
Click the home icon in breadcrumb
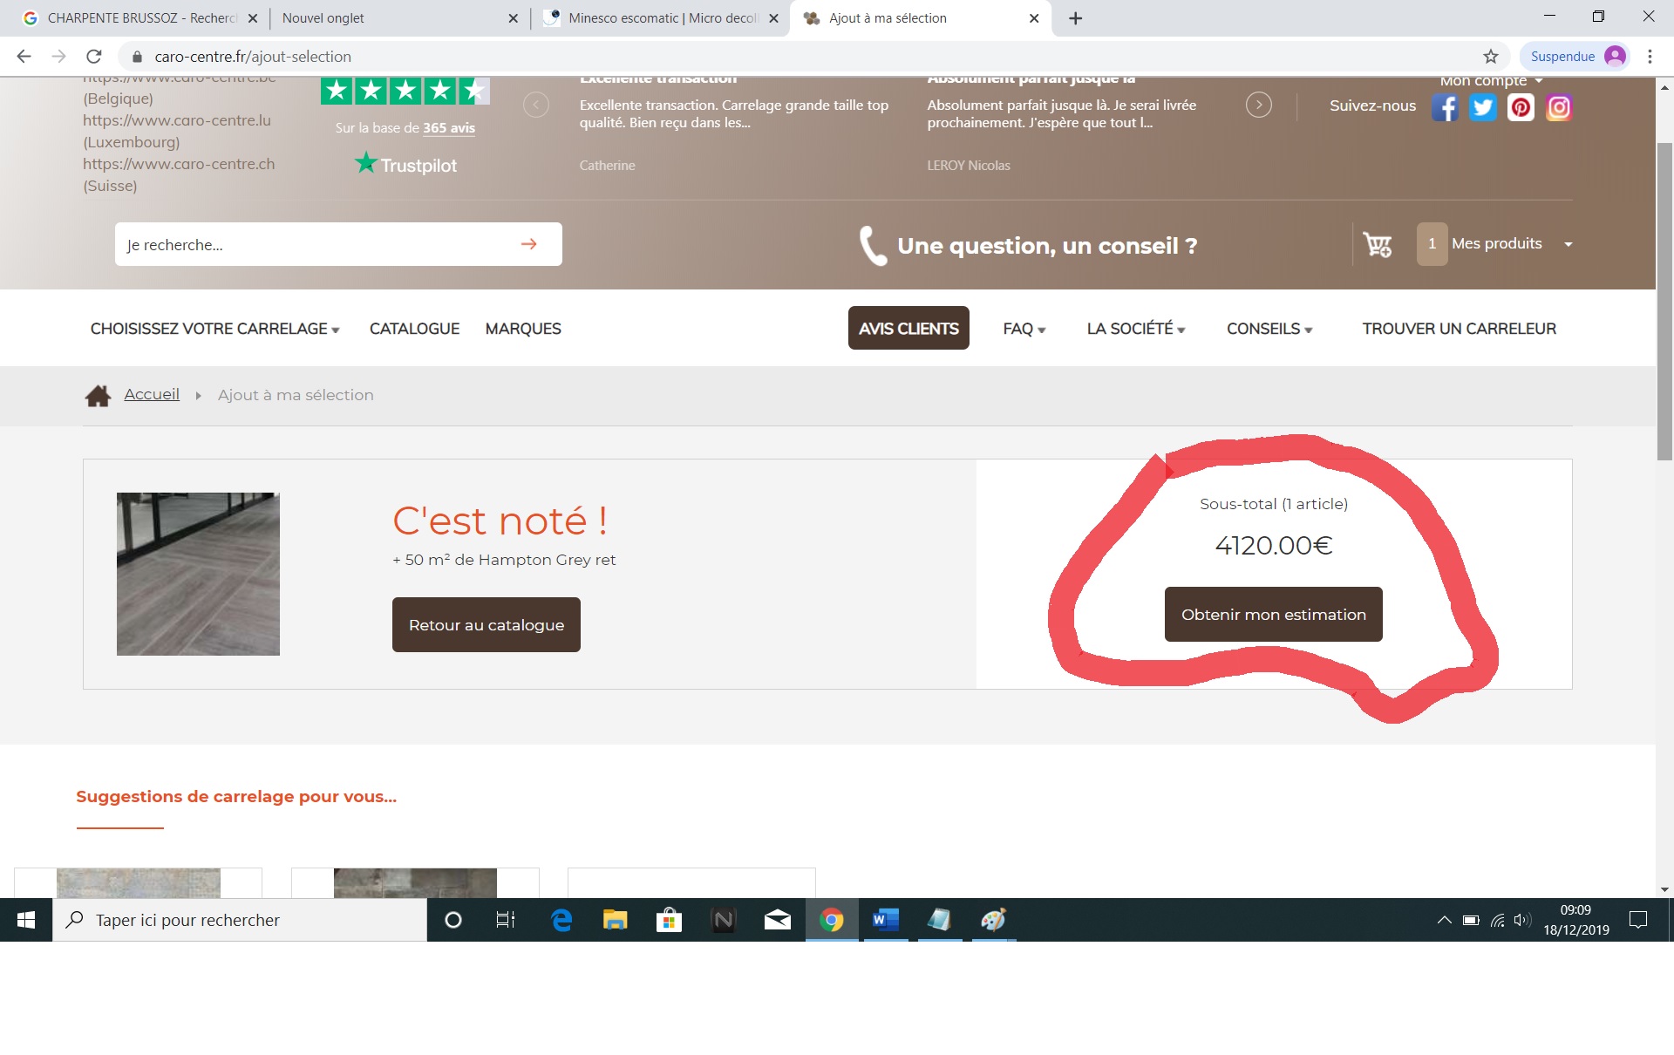(x=98, y=396)
